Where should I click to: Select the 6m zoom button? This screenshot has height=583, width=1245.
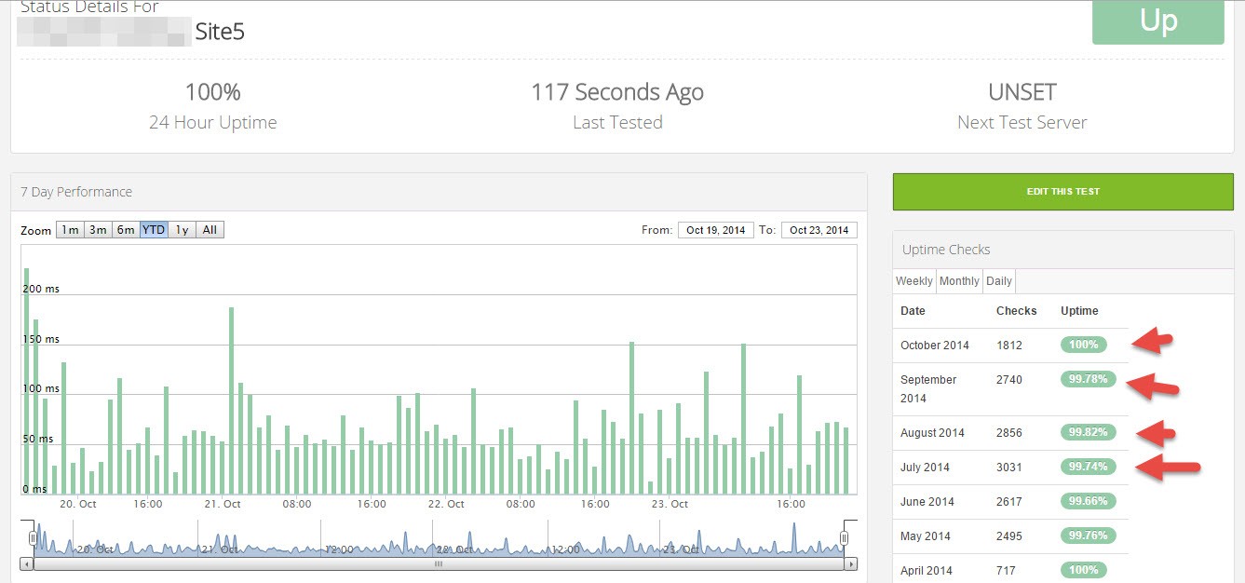126,230
